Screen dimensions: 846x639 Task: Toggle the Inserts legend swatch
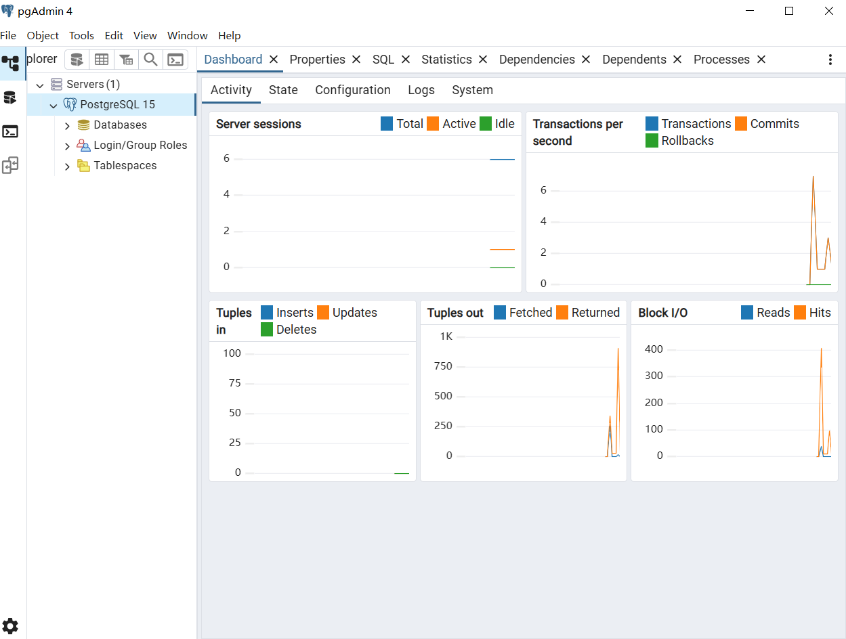click(x=267, y=313)
